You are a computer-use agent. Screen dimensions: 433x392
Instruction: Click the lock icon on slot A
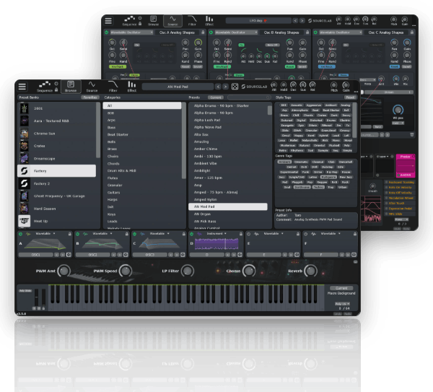[x=69, y=234]
